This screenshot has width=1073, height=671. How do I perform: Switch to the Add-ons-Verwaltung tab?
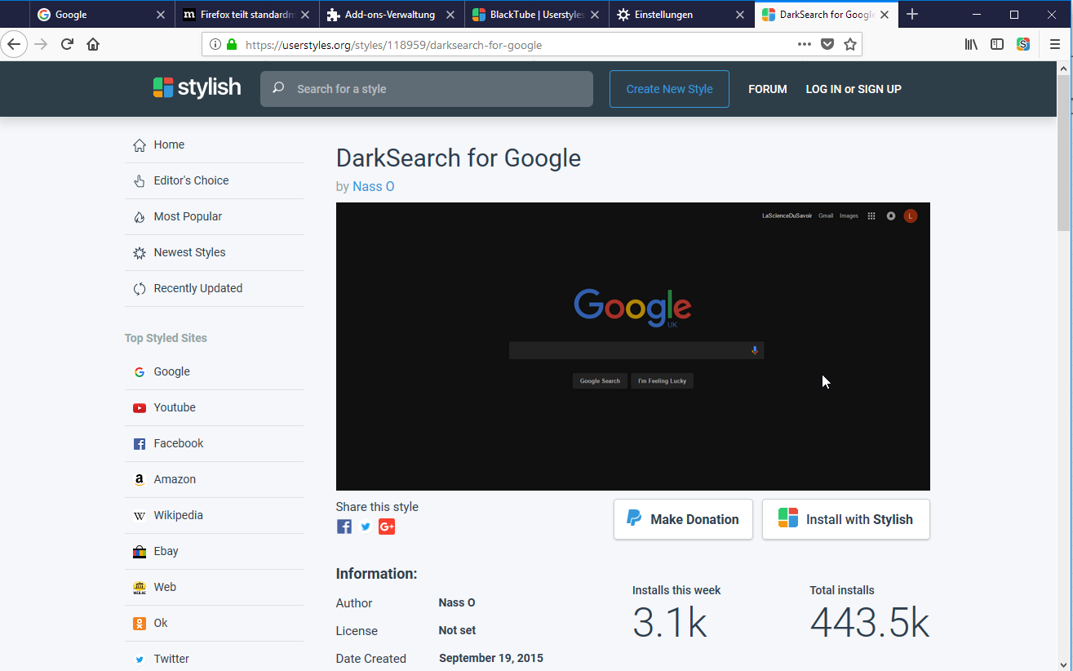390,15
